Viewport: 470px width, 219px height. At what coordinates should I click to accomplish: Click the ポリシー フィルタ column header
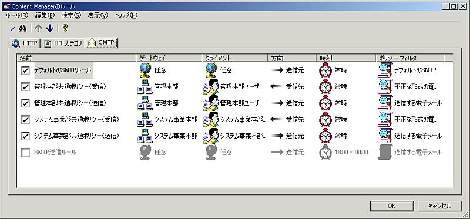tap(410, 58)
